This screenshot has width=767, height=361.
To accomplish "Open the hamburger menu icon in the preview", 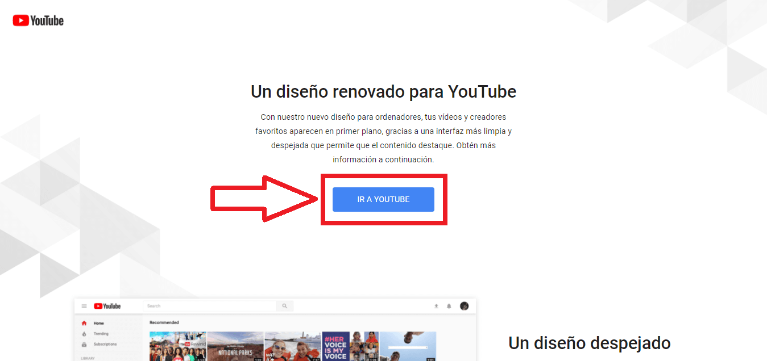I will 84,306.
